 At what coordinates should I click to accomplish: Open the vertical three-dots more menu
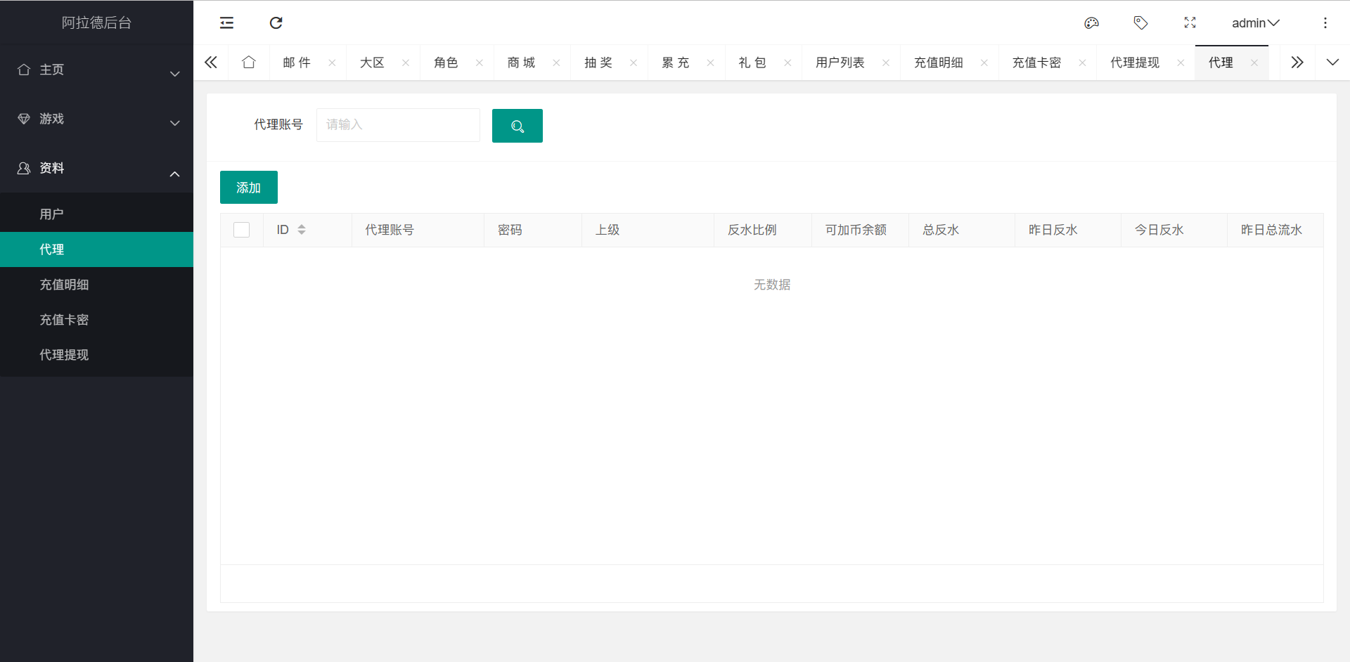1325,23
